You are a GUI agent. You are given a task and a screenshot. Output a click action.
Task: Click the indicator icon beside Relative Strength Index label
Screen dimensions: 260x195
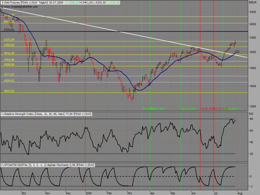click(2, 114)
